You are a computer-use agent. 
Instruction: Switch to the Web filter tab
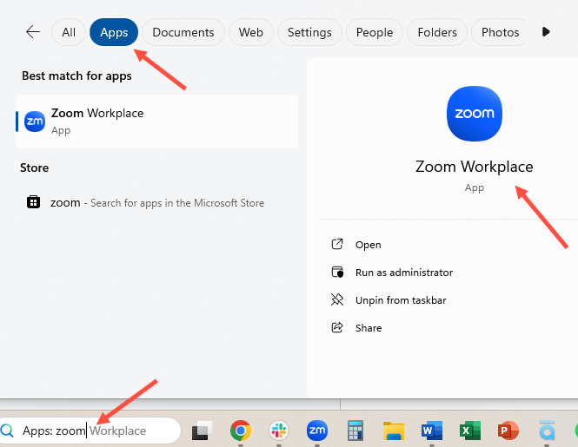250,32
